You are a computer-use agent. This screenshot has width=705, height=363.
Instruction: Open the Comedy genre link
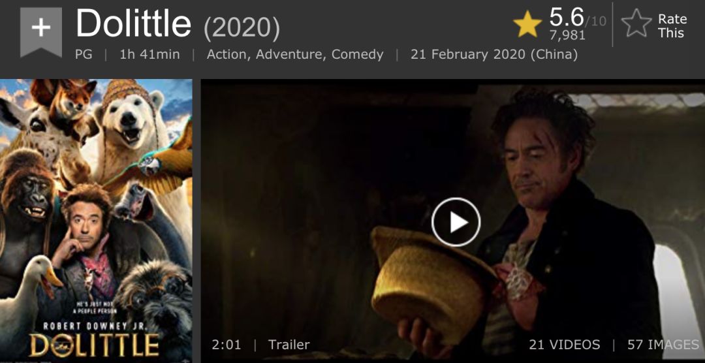[x=358, y=55]
